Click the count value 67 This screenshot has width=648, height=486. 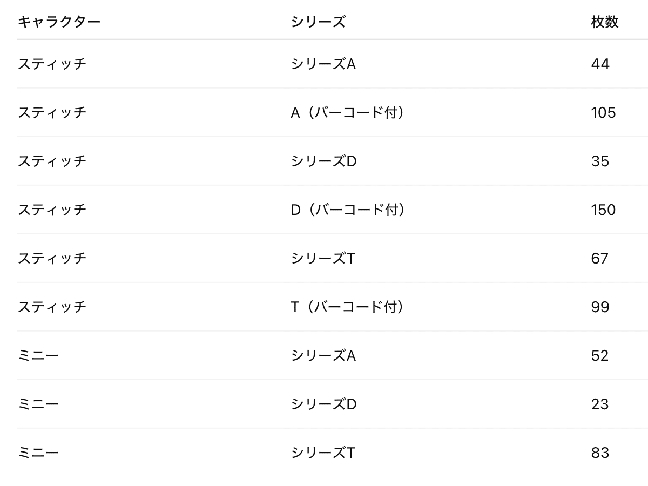[x=600, y=258]
